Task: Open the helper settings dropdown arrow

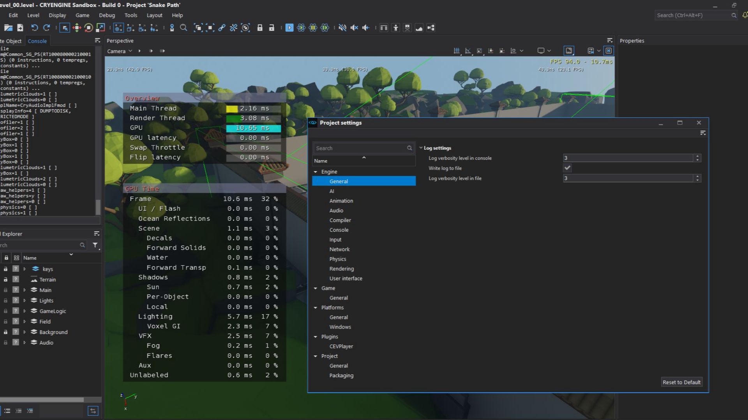Action: click(599, 51)
